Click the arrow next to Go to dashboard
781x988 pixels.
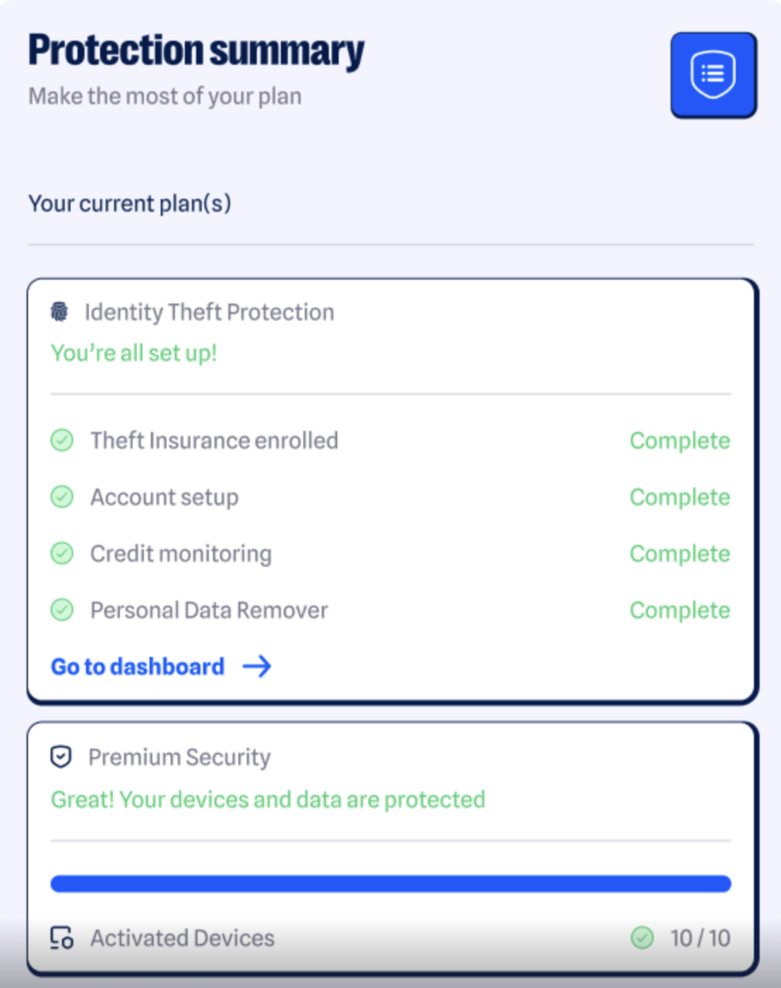(x=257, y=666)
